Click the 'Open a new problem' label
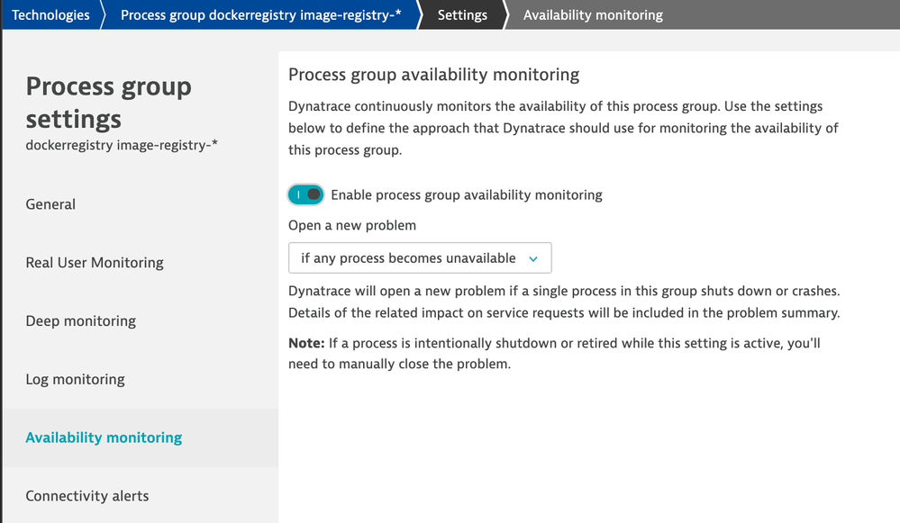The width and height of the screenshot is (900, 523). coord(352,225)
